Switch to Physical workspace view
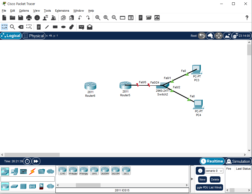Image resolution: width=252 pixels, height=194 pixels. coord(34,36)
